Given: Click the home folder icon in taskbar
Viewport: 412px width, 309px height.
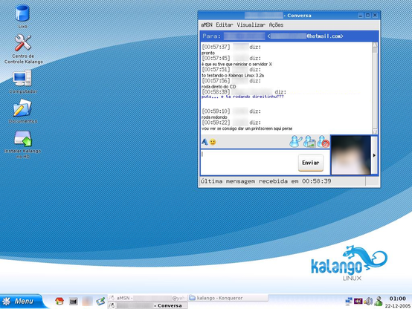Looking at the screenshot, I should pos(59,301).
